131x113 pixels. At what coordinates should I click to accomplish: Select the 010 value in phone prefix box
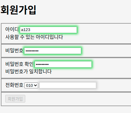click(29, 85)
